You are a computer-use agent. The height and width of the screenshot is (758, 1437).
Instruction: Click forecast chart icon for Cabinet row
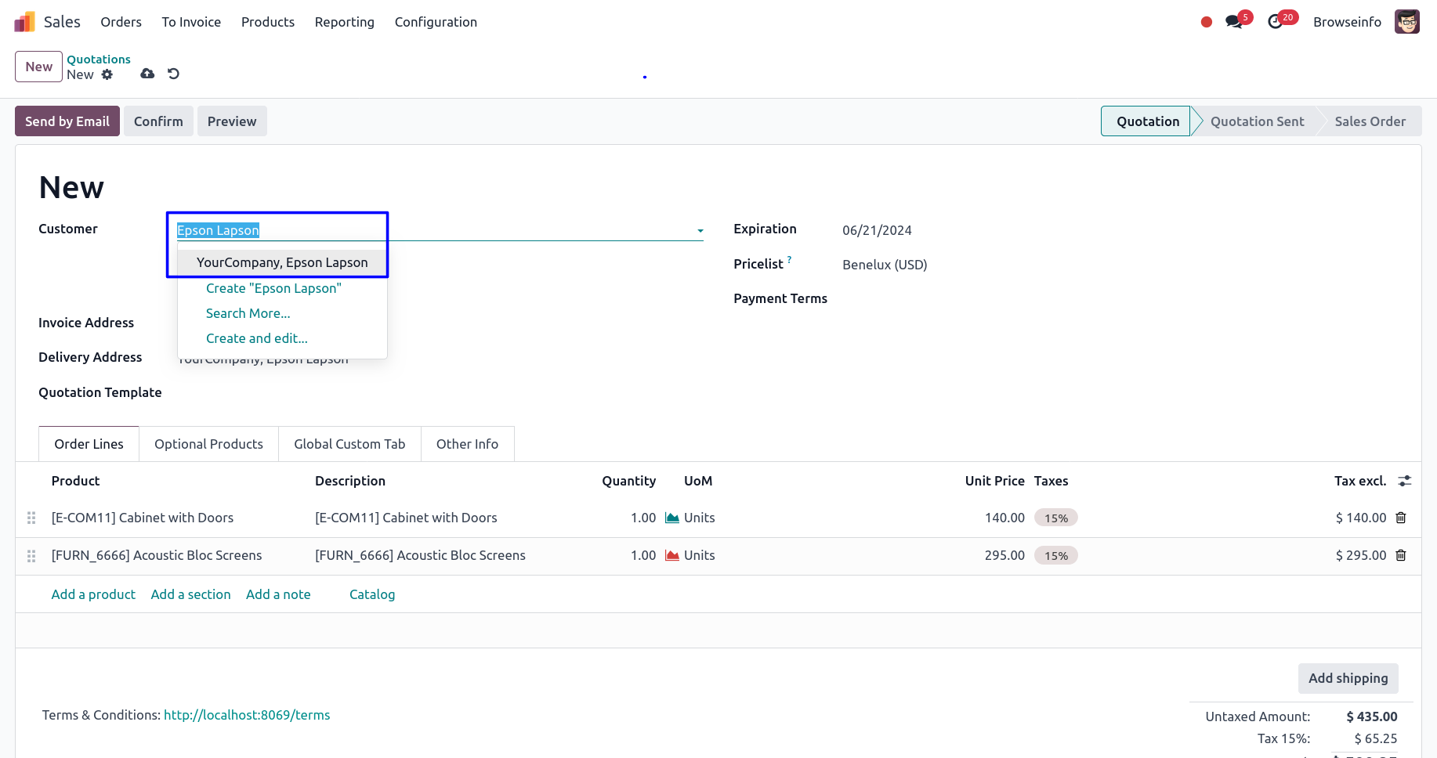671,518
